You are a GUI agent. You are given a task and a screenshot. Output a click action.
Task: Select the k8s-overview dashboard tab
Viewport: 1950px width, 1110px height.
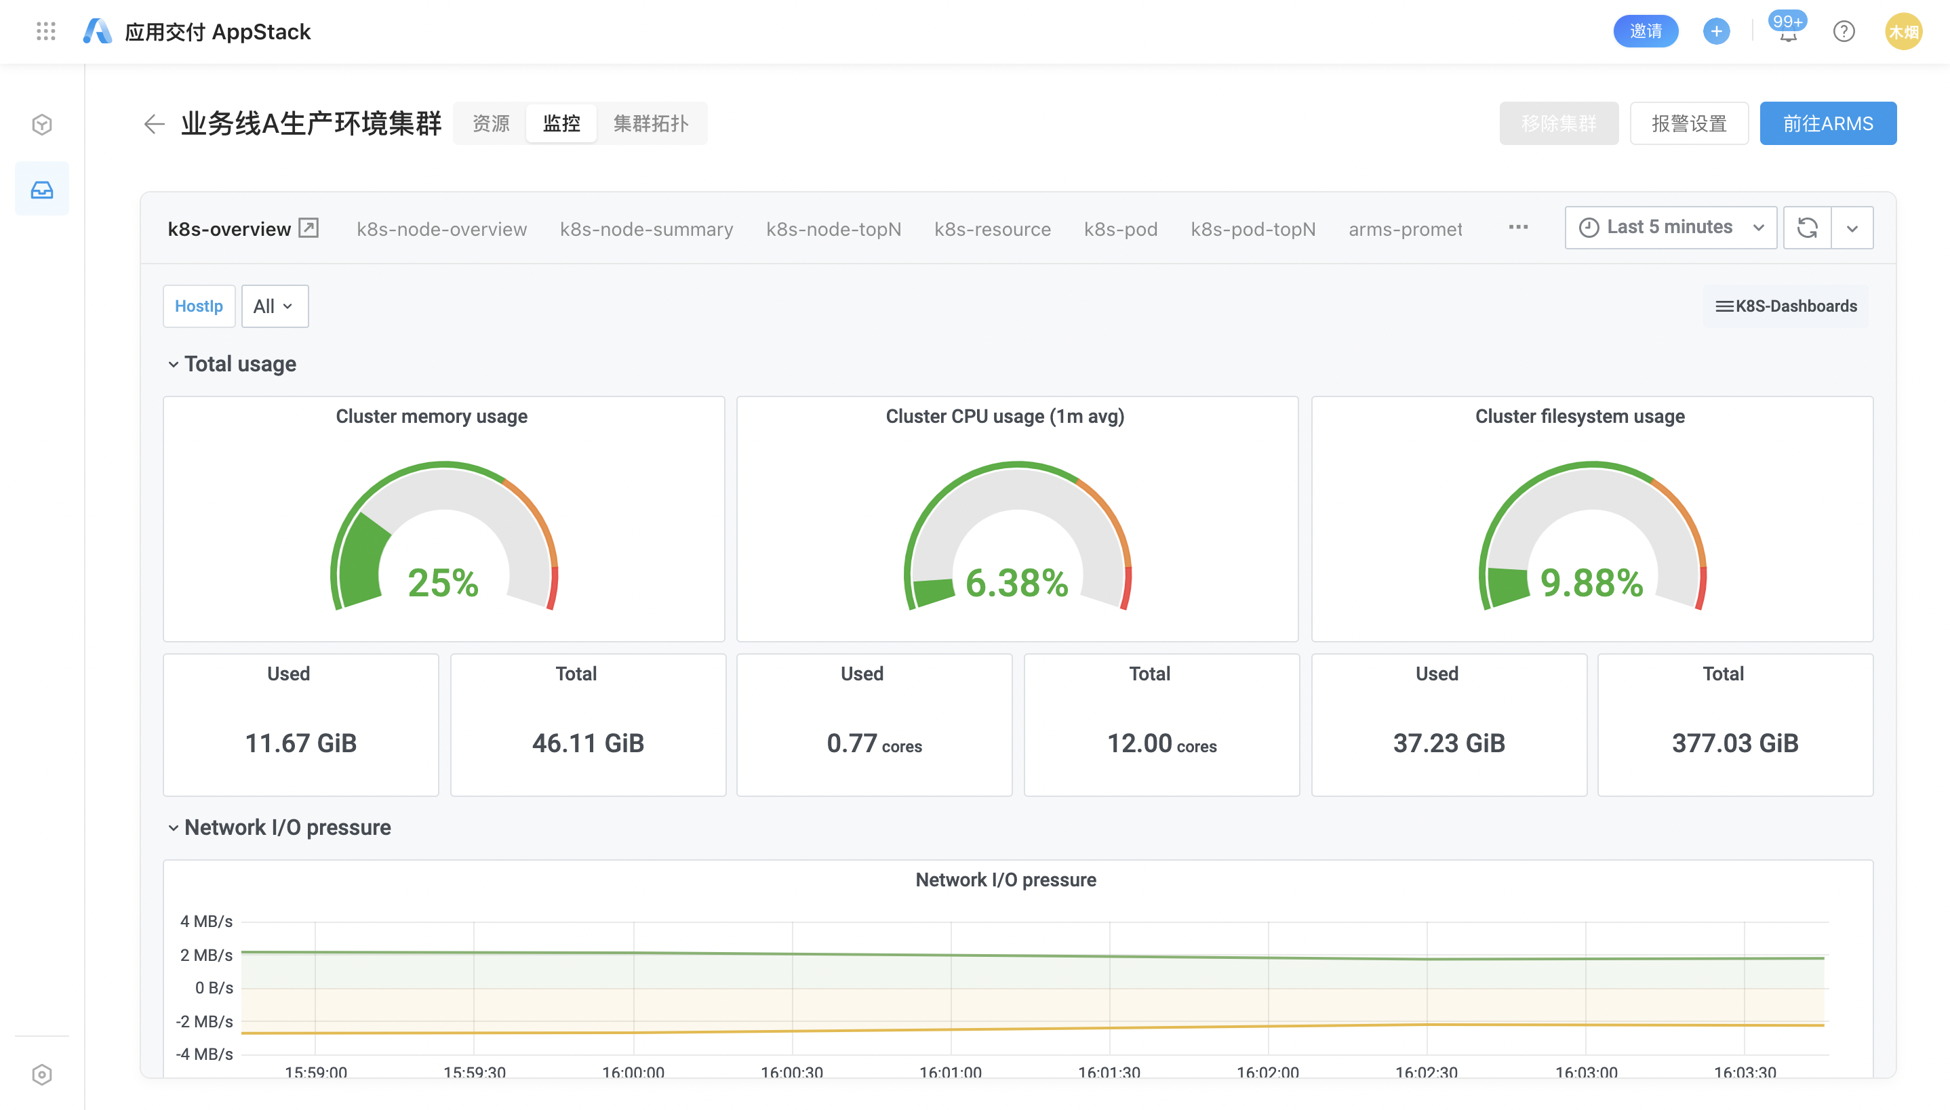[x=228, y=229]
